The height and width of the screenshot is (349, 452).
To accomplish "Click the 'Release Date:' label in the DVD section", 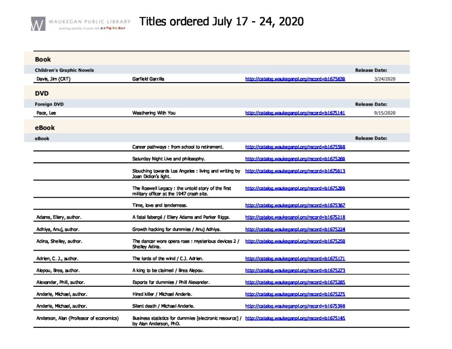I will click(x=371, y=104).
